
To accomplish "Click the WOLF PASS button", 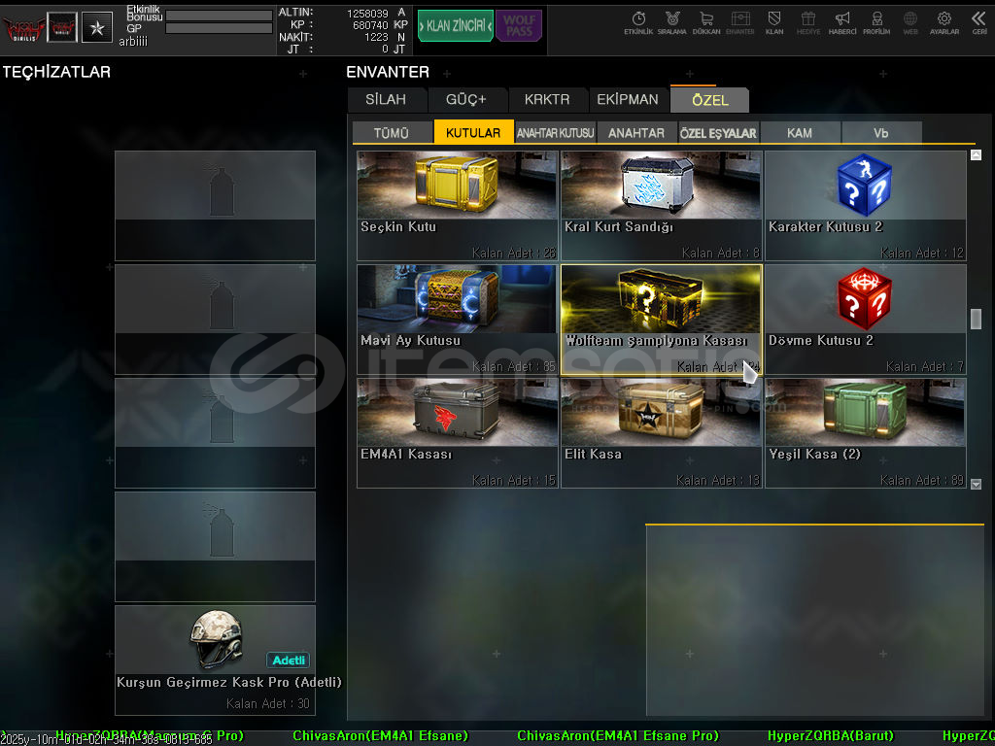I will (x=519, y=26).
